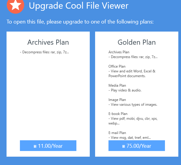Click the Golden Plan card title
Image resolution: width=181 pixels, height=165 pixels.
[x=136, y=42]
